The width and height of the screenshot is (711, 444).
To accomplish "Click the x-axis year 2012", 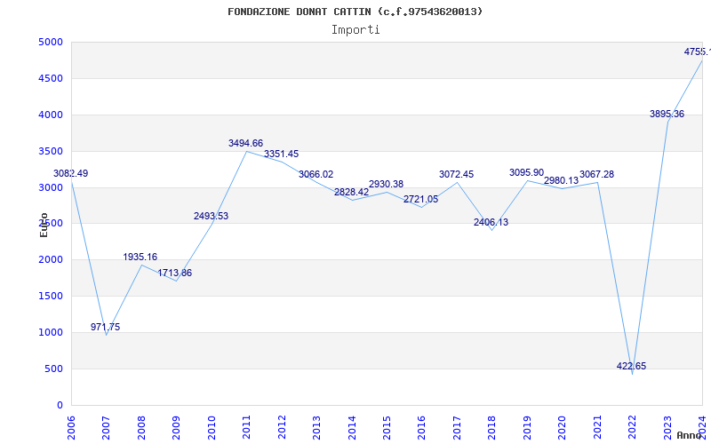I will pyautogui.click(x=282, y=428).
